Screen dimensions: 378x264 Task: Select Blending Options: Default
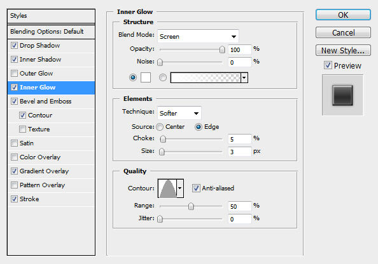[51, 32]
